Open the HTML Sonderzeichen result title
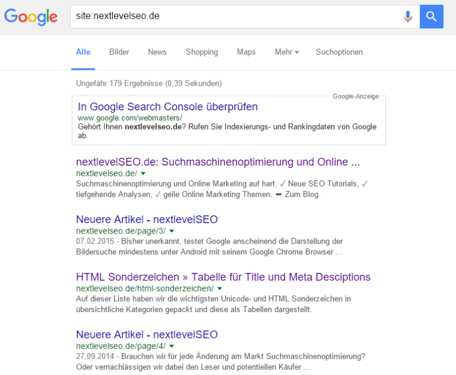The image size is (456, 375). coord(223,277)
